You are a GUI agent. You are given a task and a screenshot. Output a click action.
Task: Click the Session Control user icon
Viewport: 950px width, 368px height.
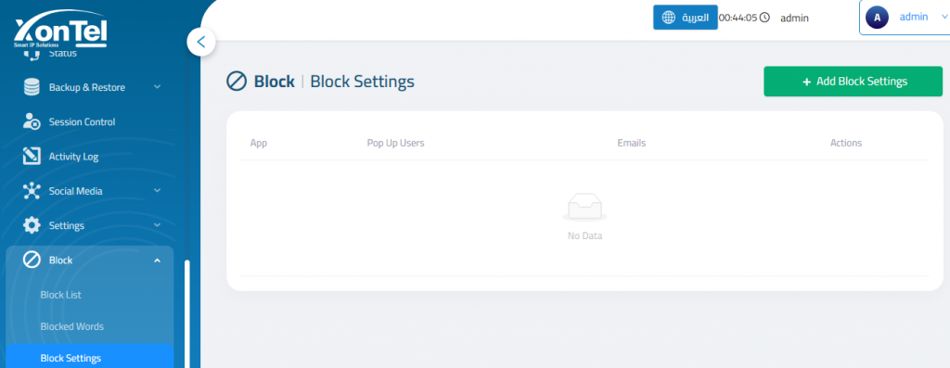(x=32, y=121)
